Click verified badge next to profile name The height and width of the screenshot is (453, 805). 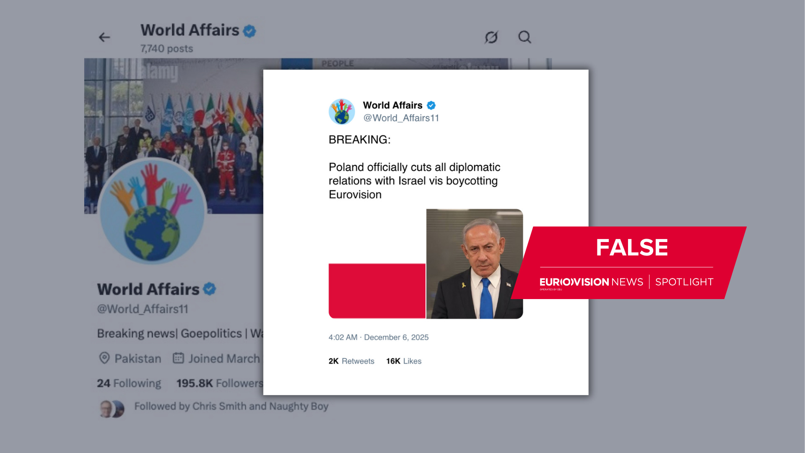coord(209,289)
